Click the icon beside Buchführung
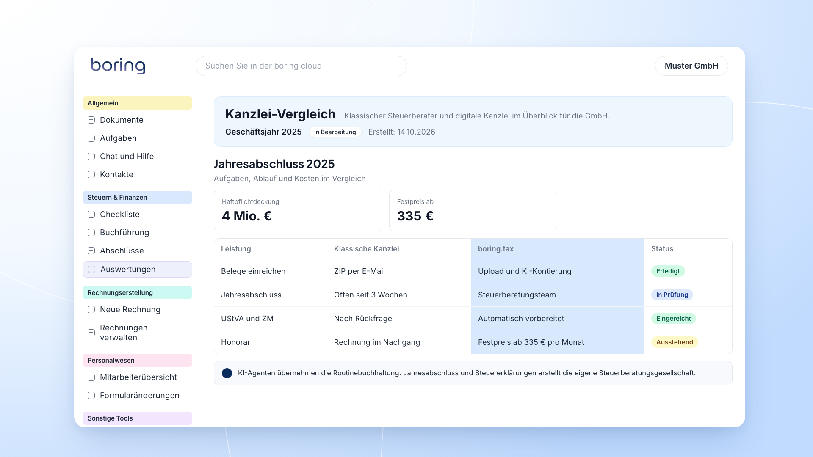Viewport: 813px width, 457px height. coord(91,233)
